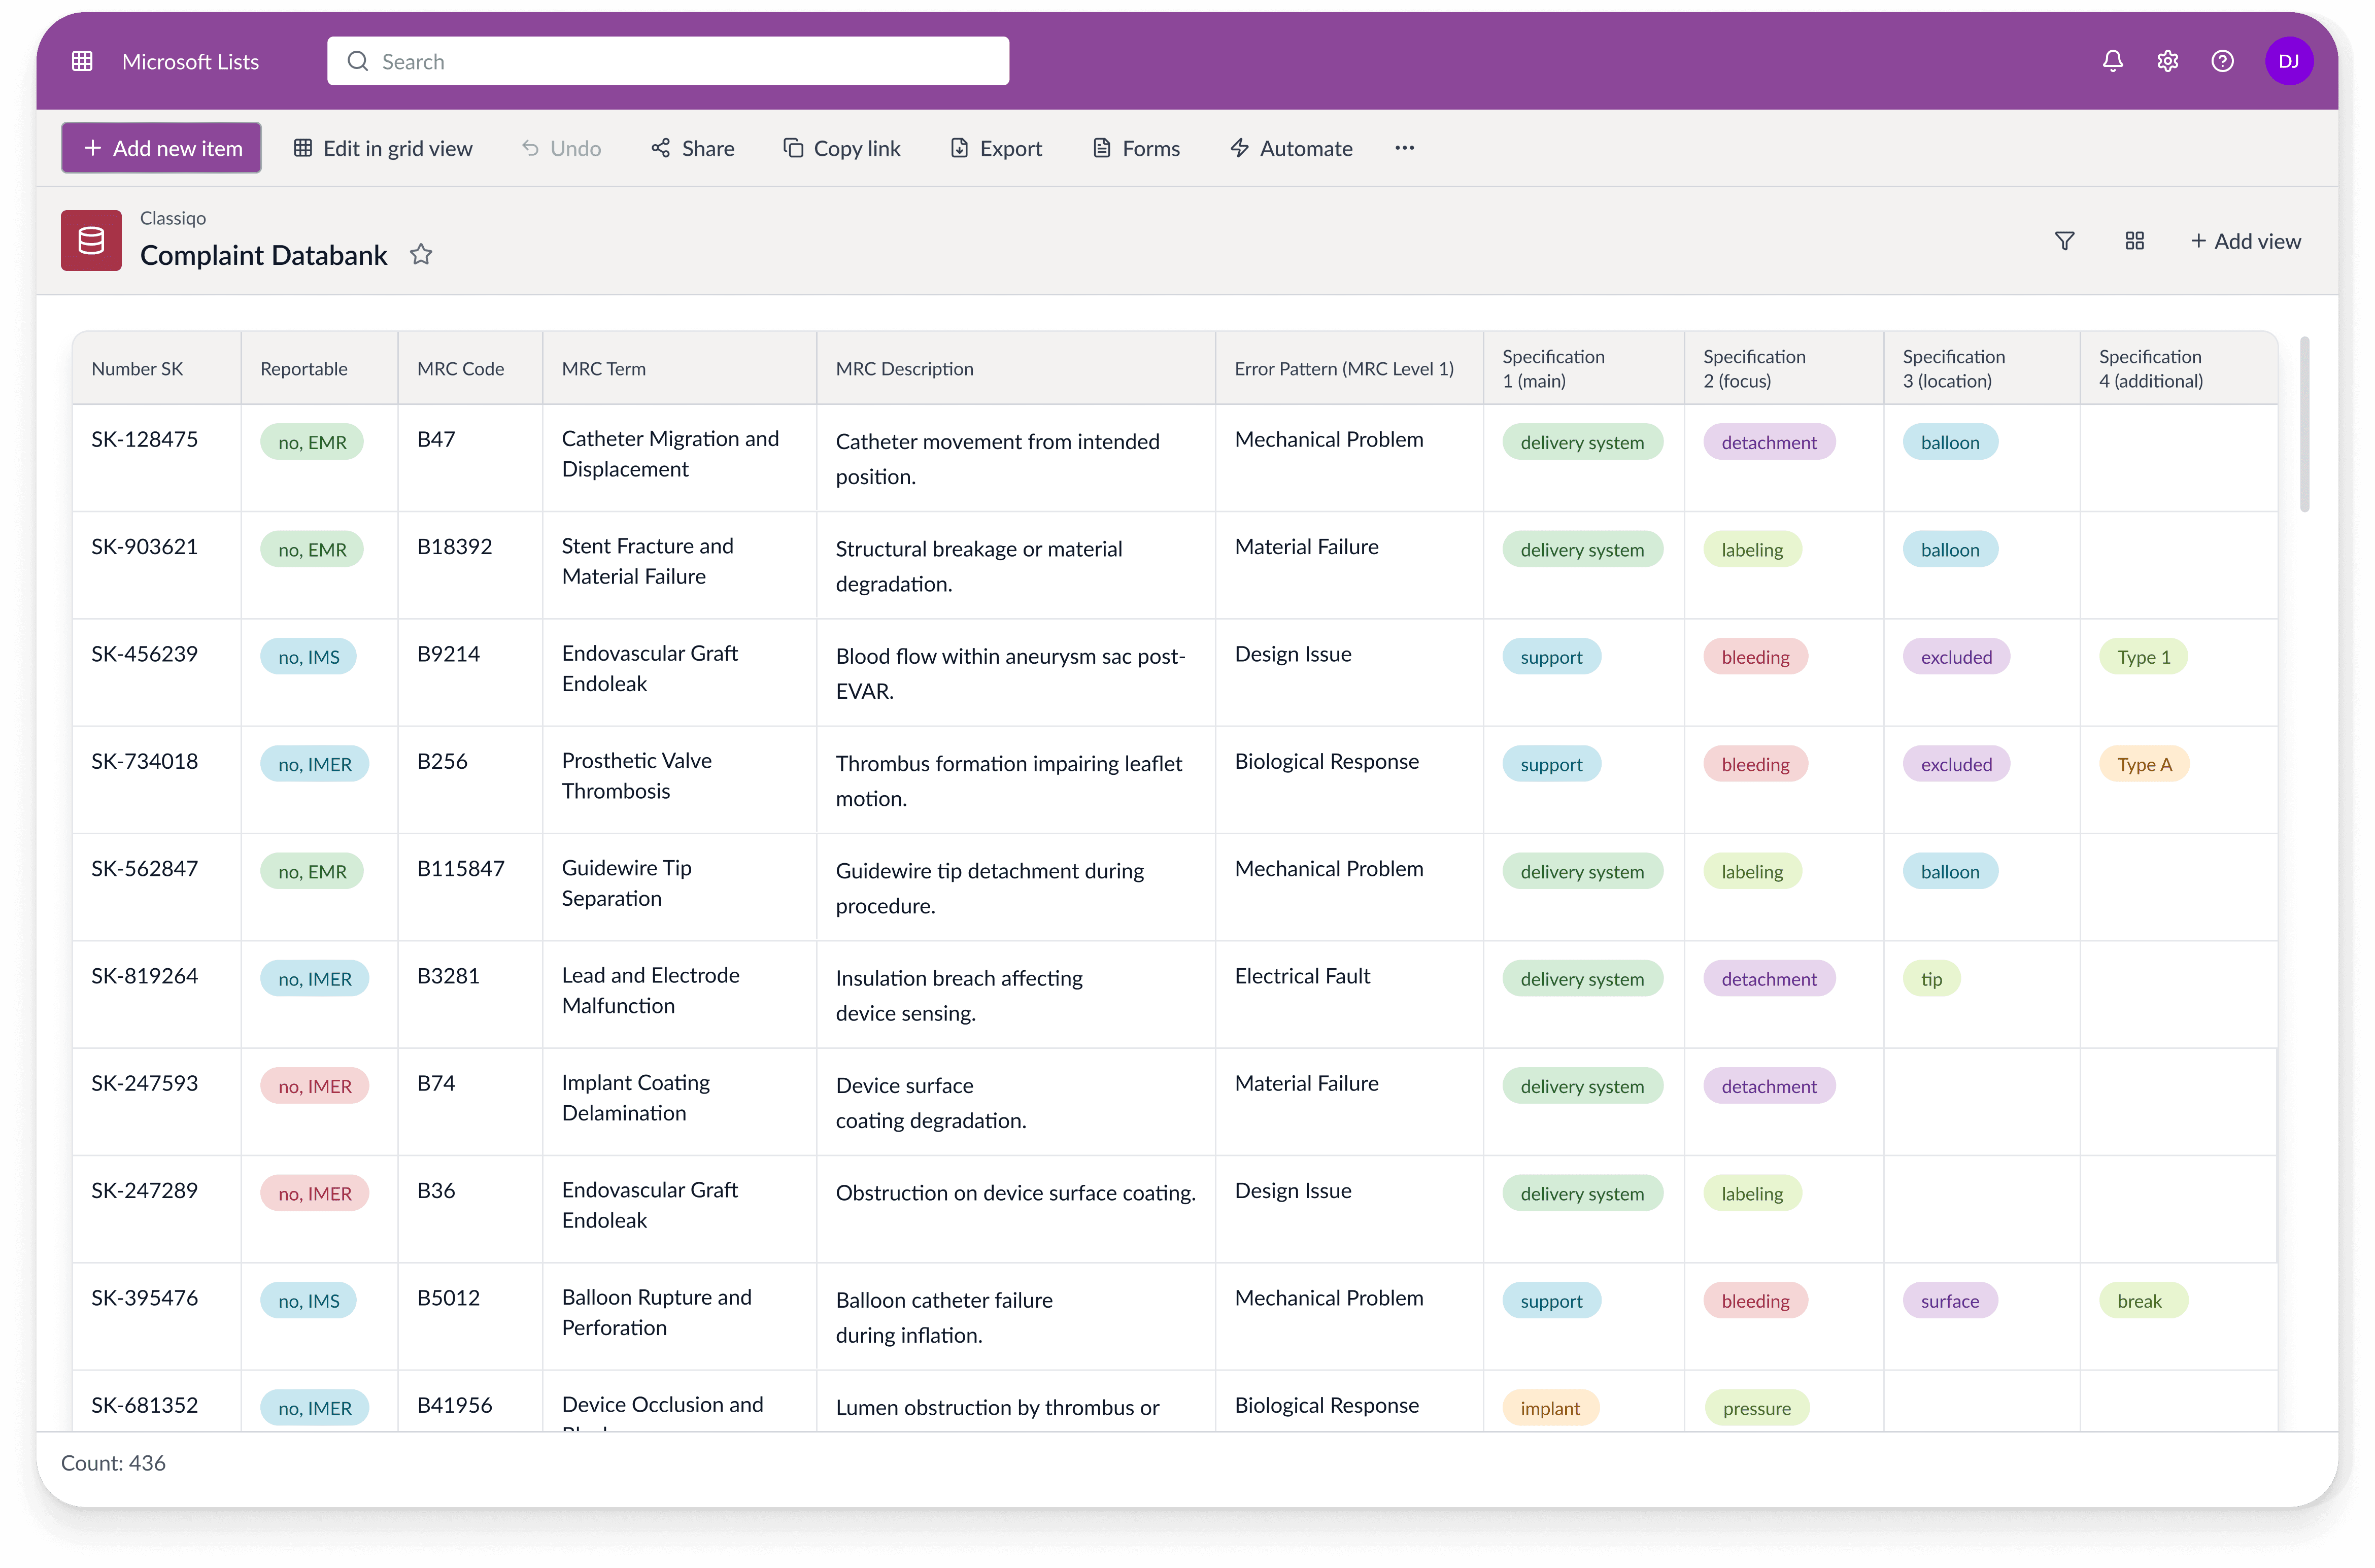Select the Export toolbar option
2375x1568 pixels.
pos(996,148)
